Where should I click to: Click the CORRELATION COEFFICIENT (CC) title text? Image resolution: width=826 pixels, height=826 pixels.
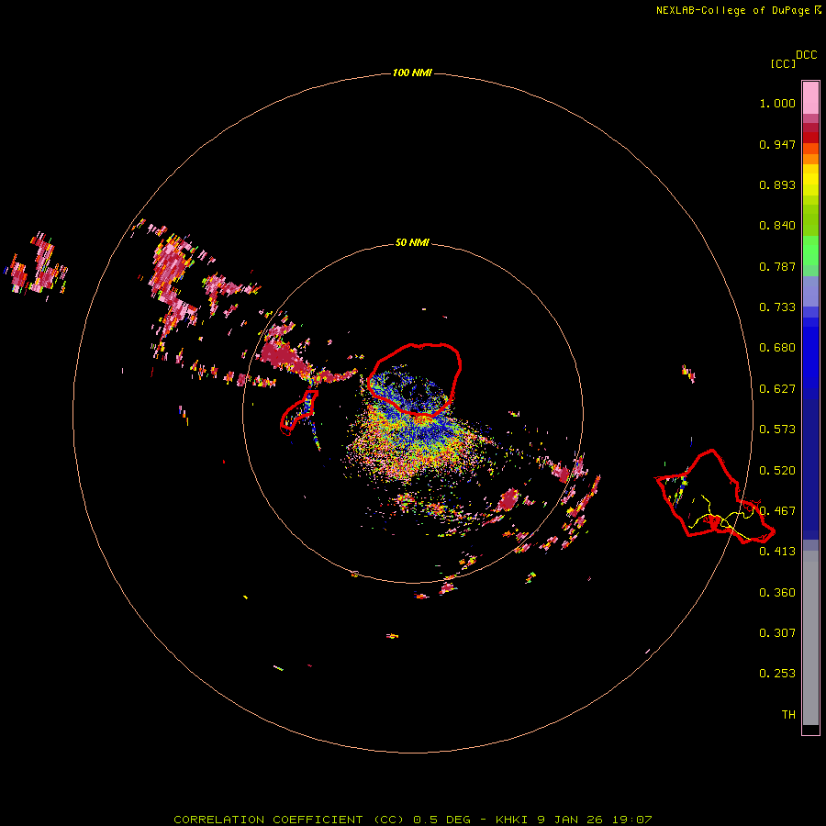(x=289, y=820)
